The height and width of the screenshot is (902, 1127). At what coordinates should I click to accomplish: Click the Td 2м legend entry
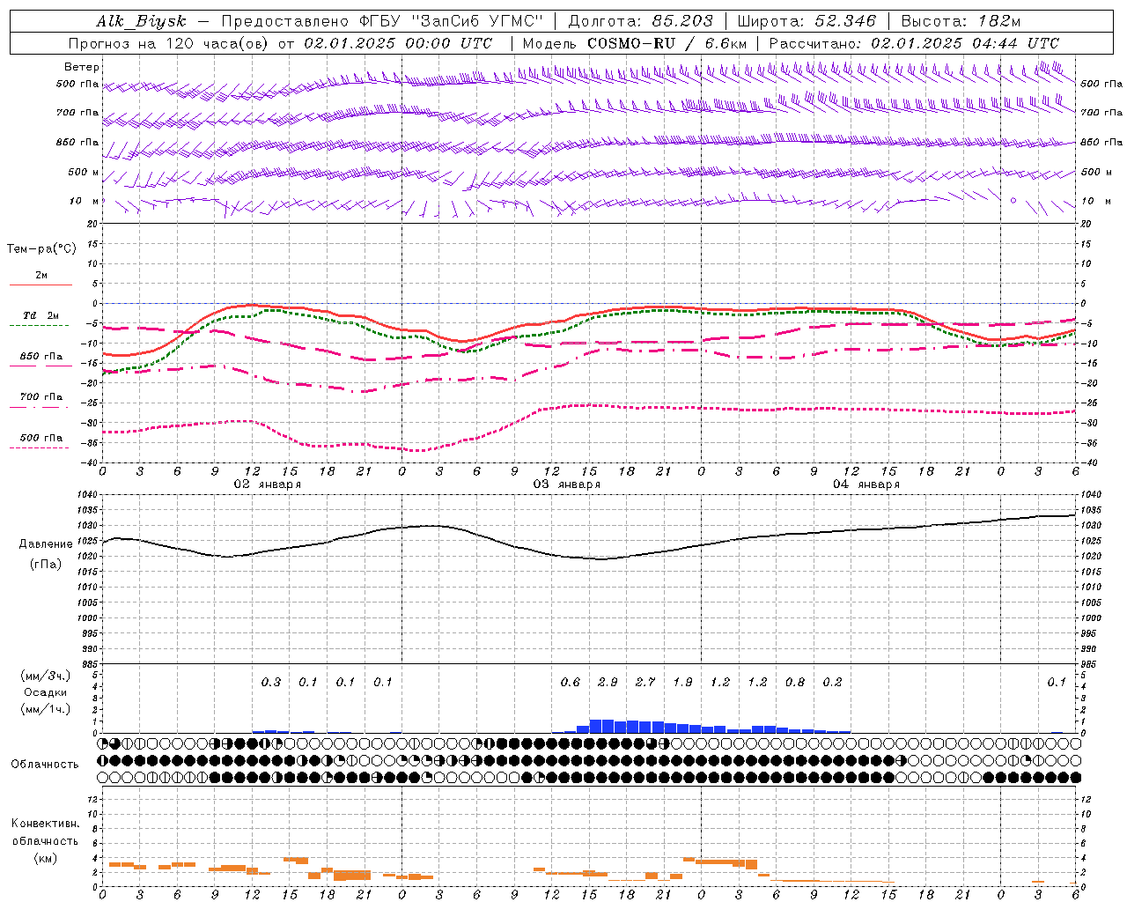tap(41, 315)
